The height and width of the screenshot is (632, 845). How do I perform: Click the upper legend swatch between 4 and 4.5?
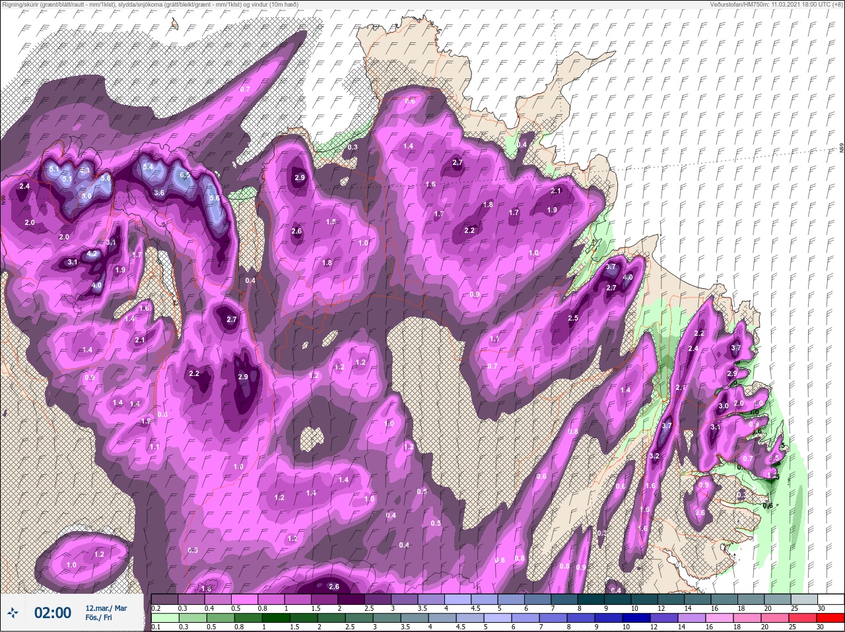point(459,599)
